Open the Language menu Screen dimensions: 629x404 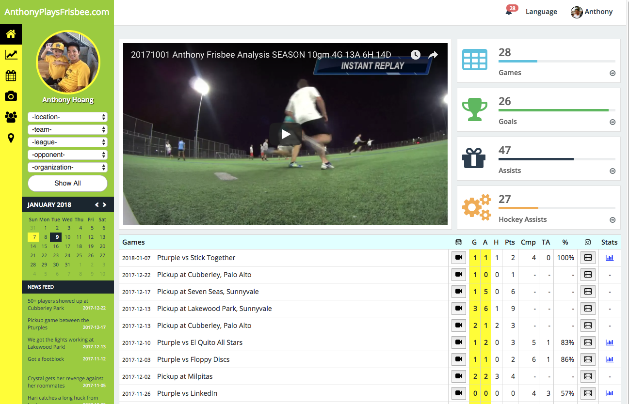pyautogui.click(x=541, y=12)
